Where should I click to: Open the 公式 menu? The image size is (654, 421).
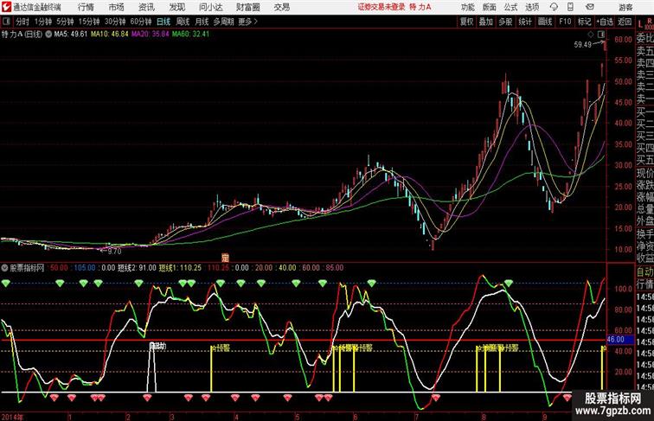[510, 7]
